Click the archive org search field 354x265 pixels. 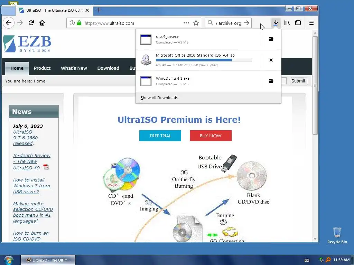[x=228, y=23]
